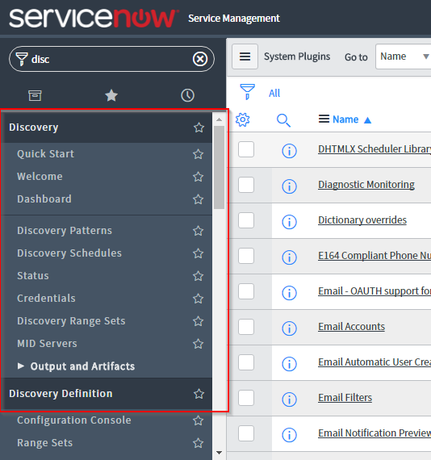Clear the navigator filter text

pyautogui.click(x=200, y=59)
